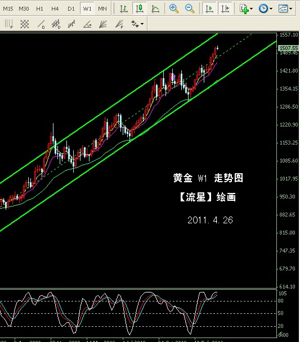Toggle chart auto scroll

coord(209,9)
